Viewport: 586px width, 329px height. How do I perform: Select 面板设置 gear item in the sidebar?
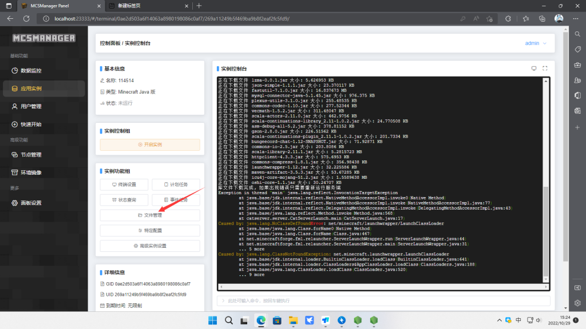click(31, 203)
